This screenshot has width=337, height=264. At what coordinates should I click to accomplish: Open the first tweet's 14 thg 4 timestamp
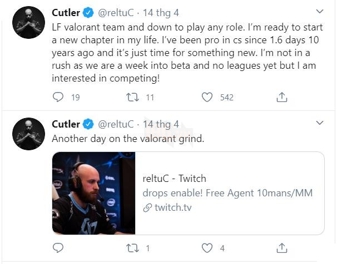161,12
